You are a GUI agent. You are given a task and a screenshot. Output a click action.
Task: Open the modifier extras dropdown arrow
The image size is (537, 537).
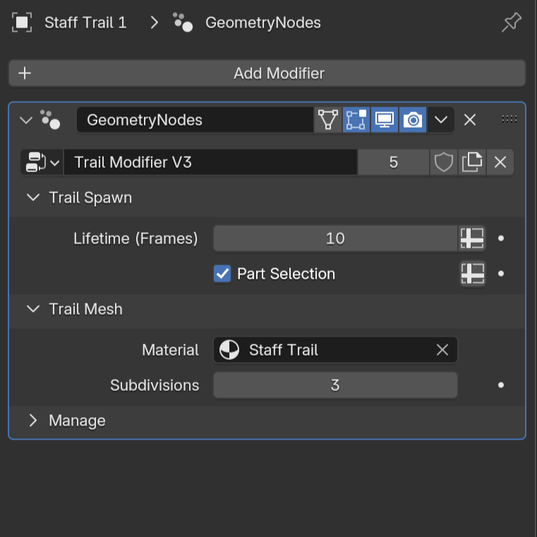click(x=441, y=120)
